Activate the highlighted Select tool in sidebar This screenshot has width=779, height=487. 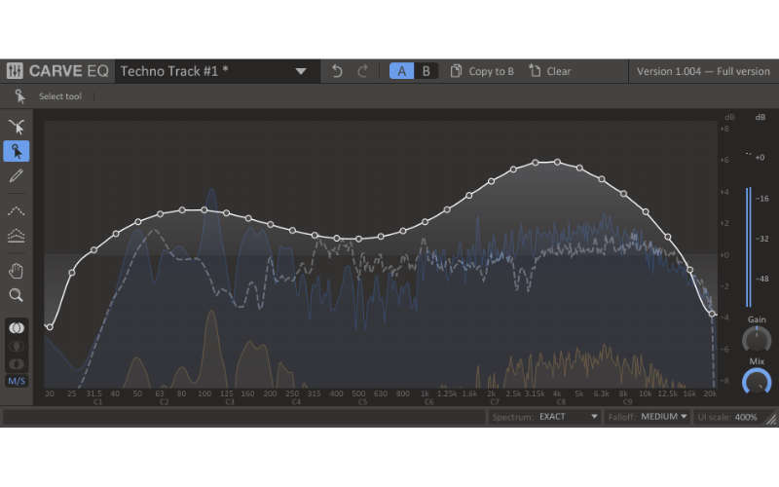(x=17, y=151)
